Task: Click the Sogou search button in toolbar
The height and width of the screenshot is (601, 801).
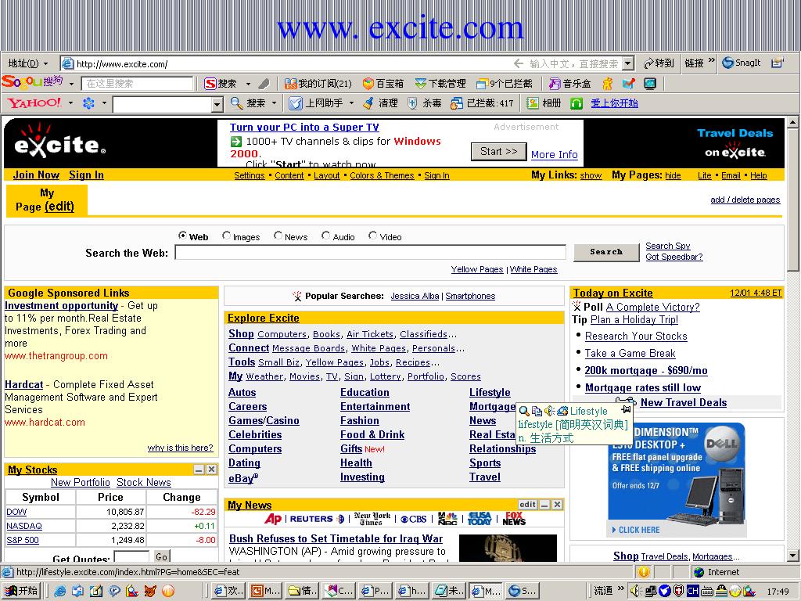Action: tap(221, 83)
